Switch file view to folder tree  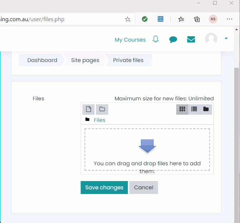coord(206,109)
